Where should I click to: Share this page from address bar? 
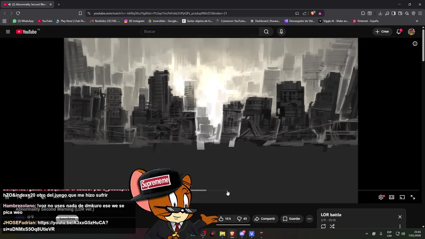[304, 13]
